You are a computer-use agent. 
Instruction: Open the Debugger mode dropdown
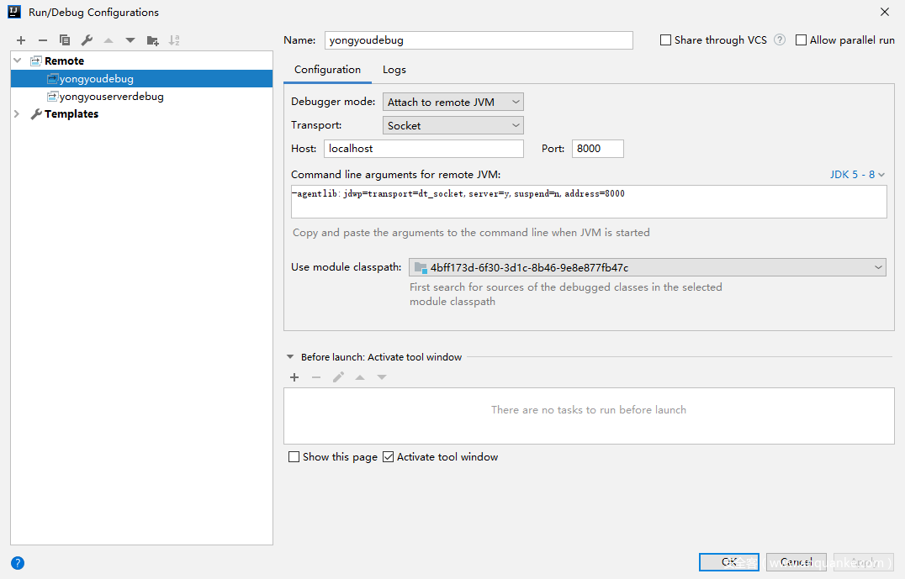[453, 102]
